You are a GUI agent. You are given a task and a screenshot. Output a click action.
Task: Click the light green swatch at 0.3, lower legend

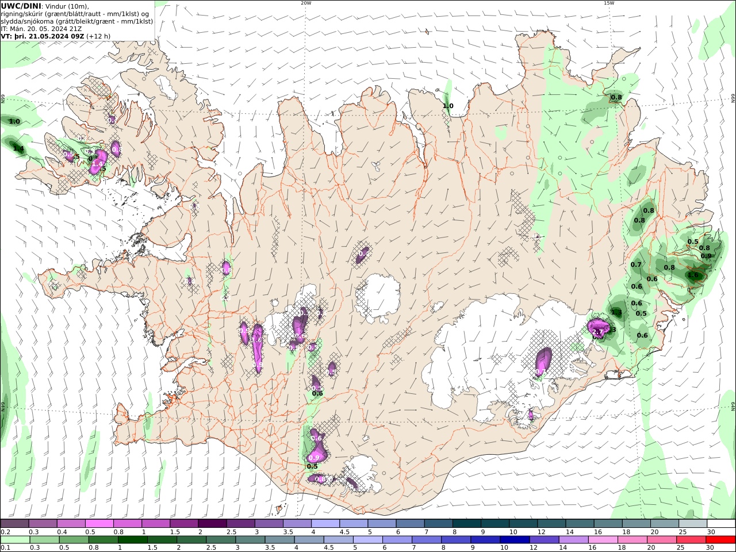(x=44, y=540)
